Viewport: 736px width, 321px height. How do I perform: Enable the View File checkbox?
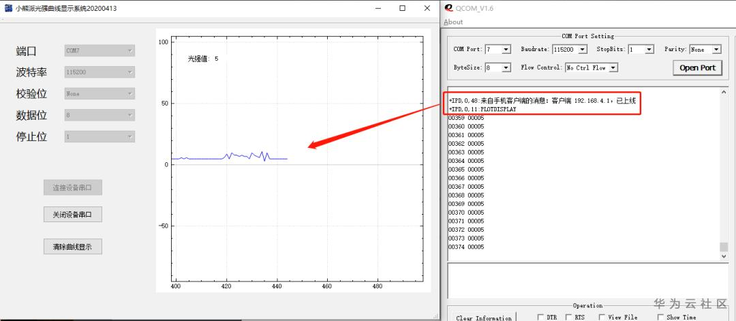[x=602, y=318]
